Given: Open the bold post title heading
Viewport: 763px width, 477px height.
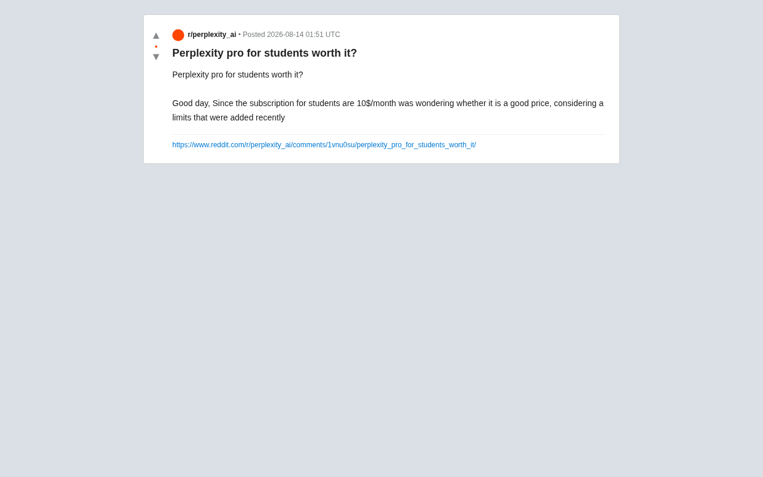Looking at the screenshot, I should pyautogui.click(x=265, y=53).
